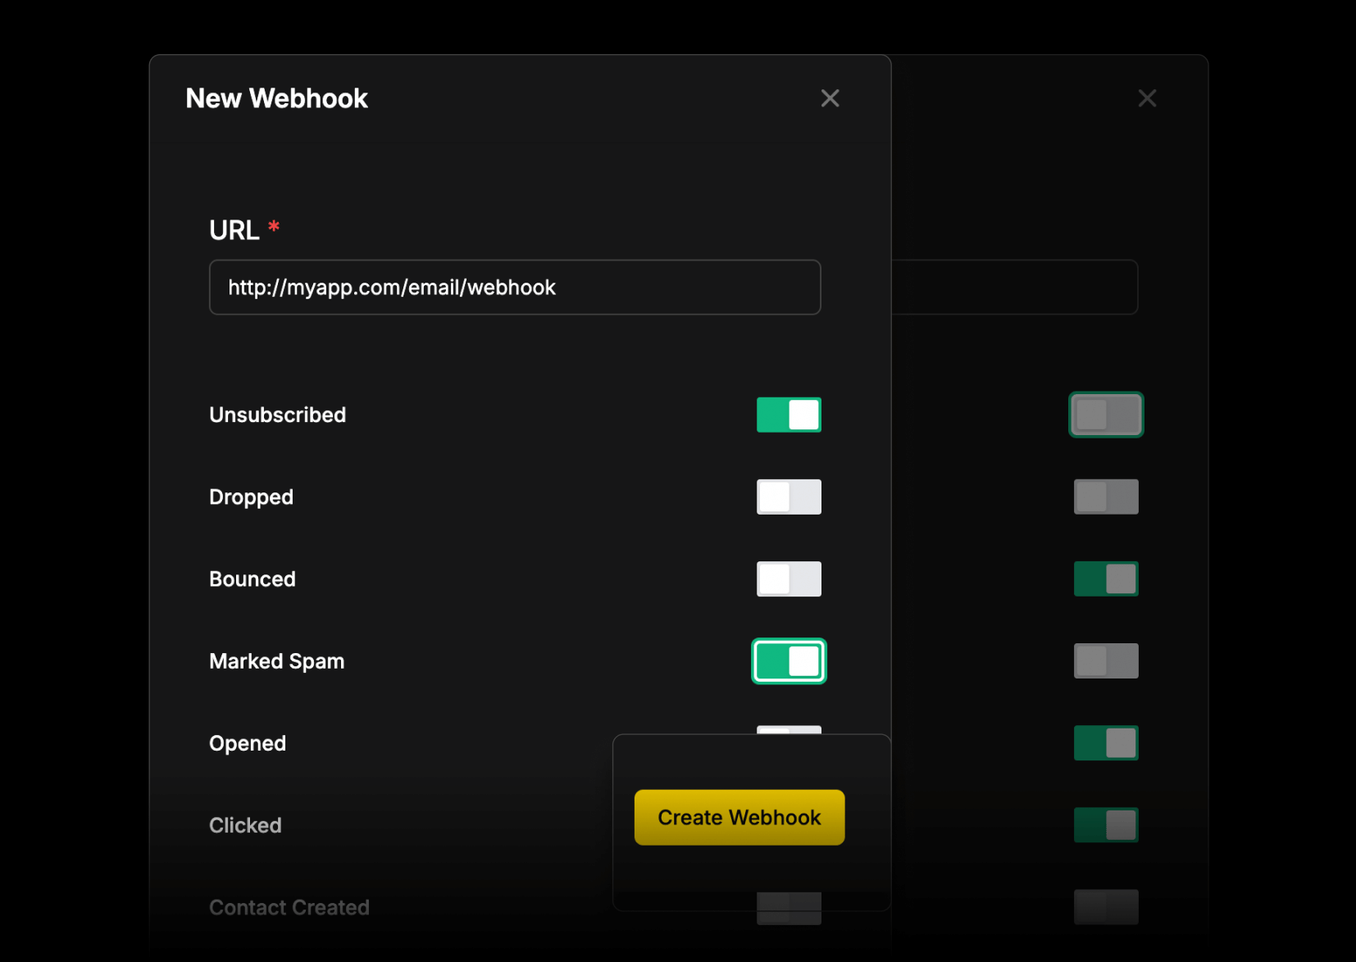Click the URL field label

(234, 230)
